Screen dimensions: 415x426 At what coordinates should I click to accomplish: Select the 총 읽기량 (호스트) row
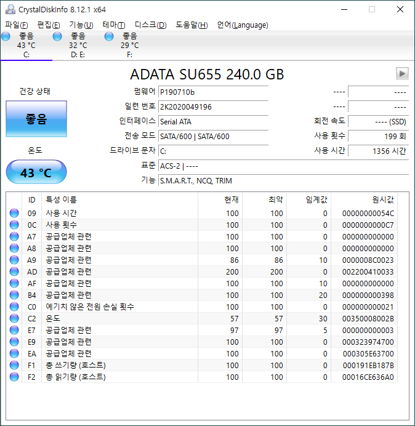202,377
